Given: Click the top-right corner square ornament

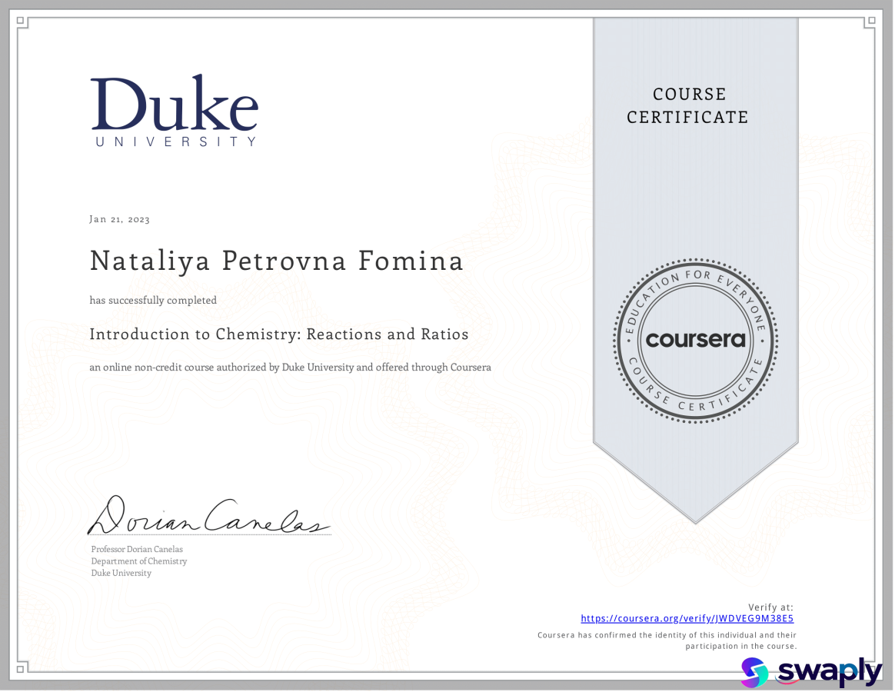Looking at the screenshot, I should click(x=871, y=22).
